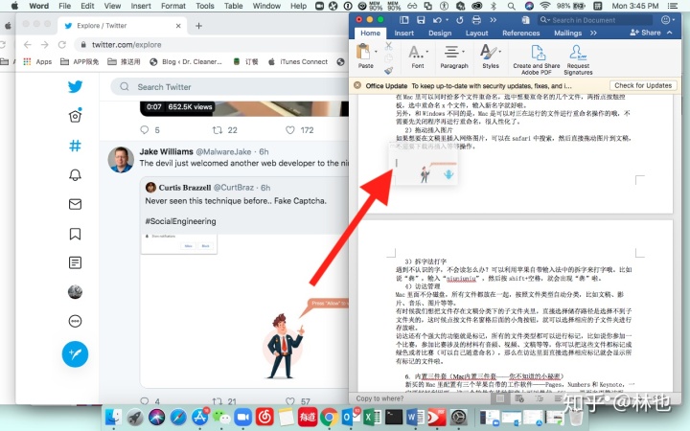This screenshot has width=690, height=431.
Task: Retweet the tweet with 22 retweets
Action: (218, 130)
